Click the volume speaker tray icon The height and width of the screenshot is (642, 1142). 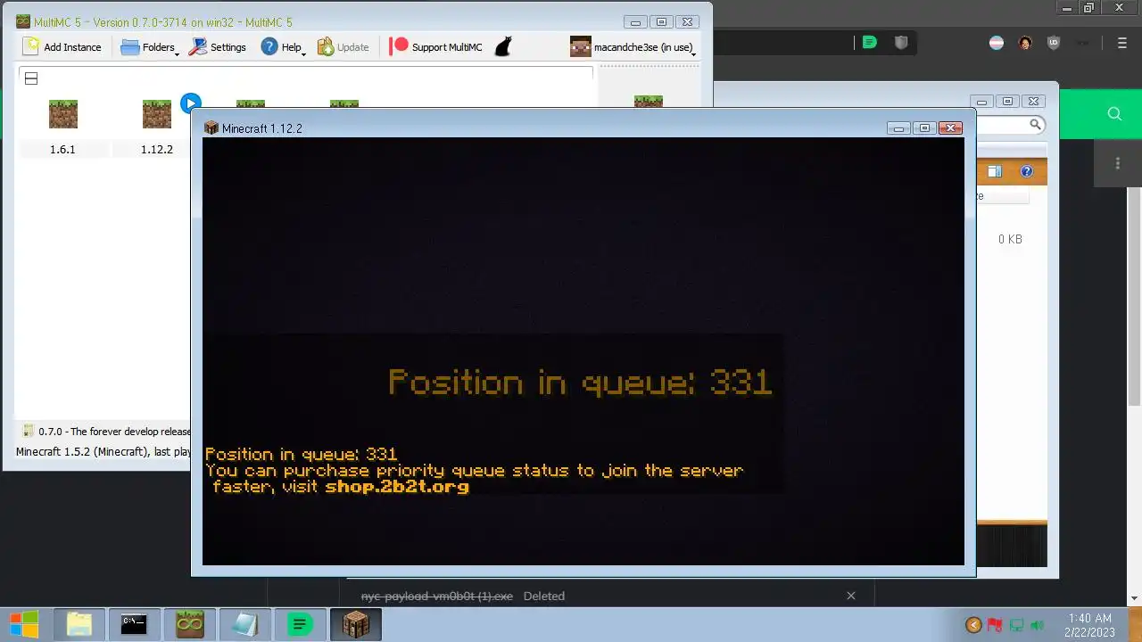point(1037,625)
